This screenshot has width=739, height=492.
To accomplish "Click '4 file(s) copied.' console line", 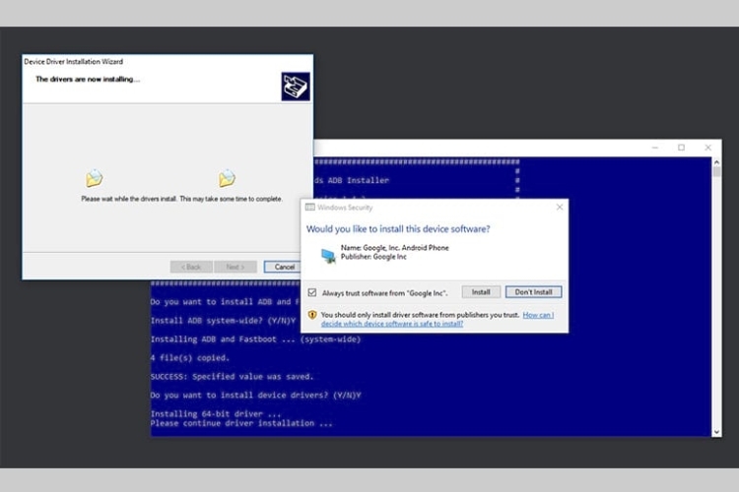I will pos(190,358).
